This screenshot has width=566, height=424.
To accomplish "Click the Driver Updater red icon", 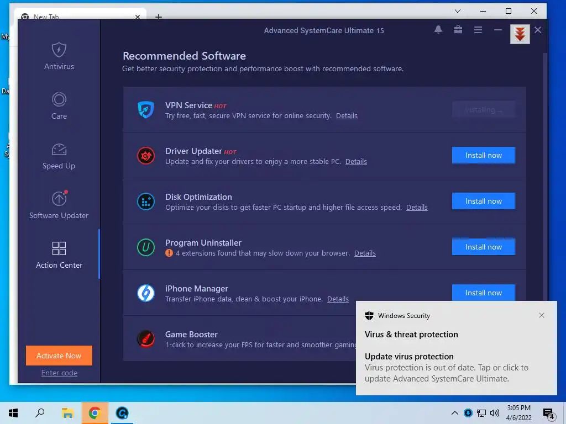I will 146,155.
